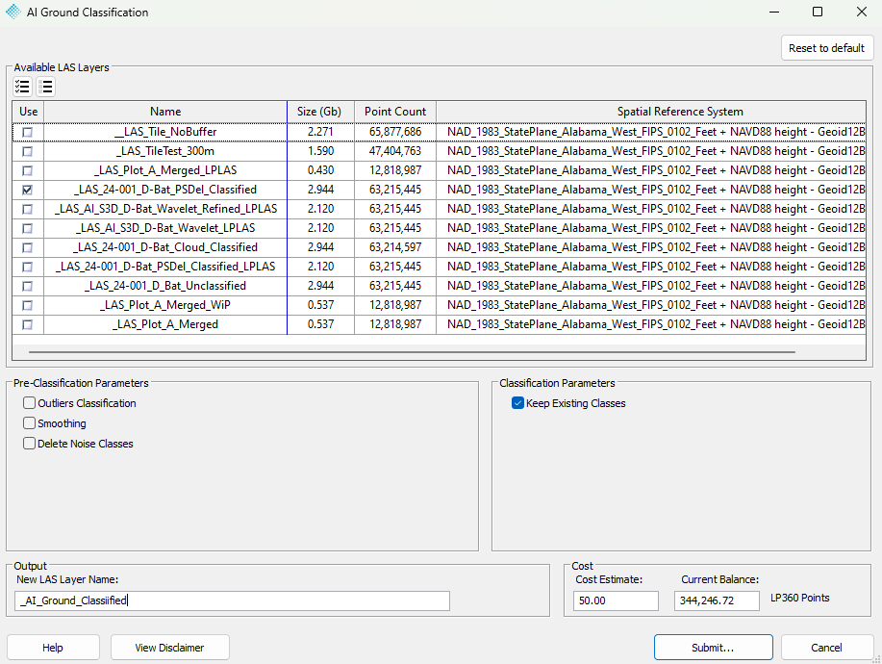Click the Reset to default button

pos(826,47)
